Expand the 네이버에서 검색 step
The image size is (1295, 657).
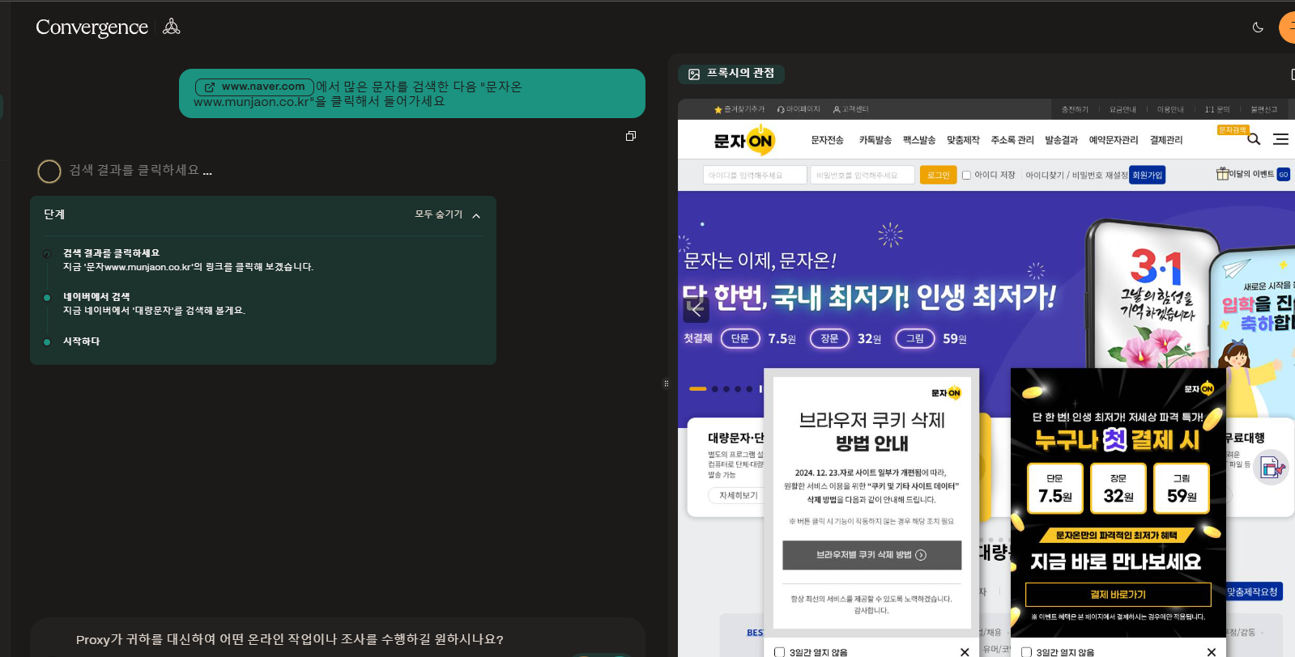[96, 297]
